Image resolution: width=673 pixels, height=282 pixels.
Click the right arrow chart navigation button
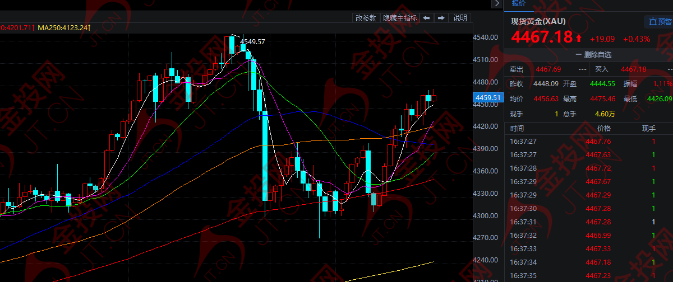coord(441,18)
